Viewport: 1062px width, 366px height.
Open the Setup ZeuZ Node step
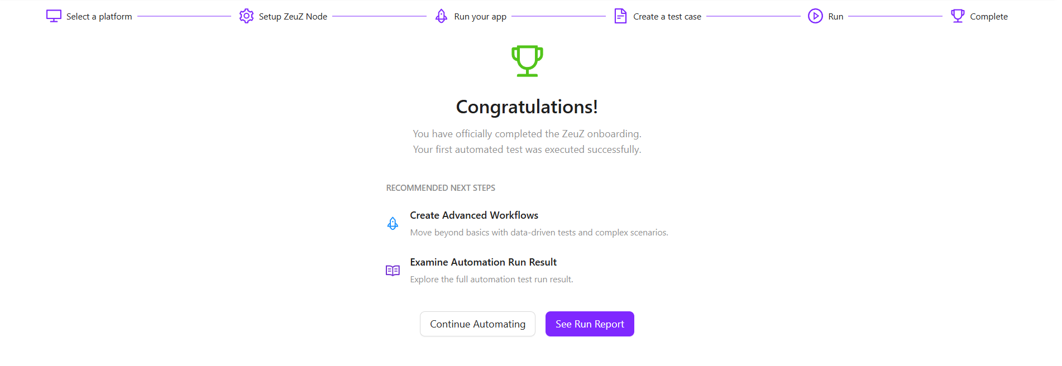click(x=293, y=17)
